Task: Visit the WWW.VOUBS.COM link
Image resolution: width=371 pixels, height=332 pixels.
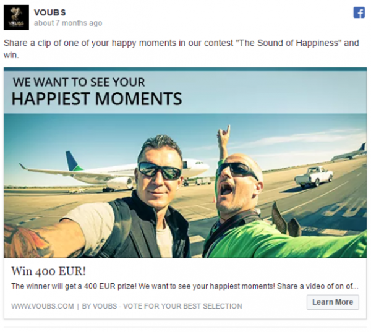Action: [x=43, y=306]
